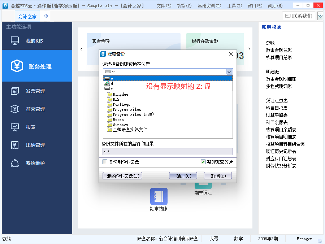Open 系统维护 sidebar icon
The height and width of the screenshot is (244, 325).
(15, 163)
